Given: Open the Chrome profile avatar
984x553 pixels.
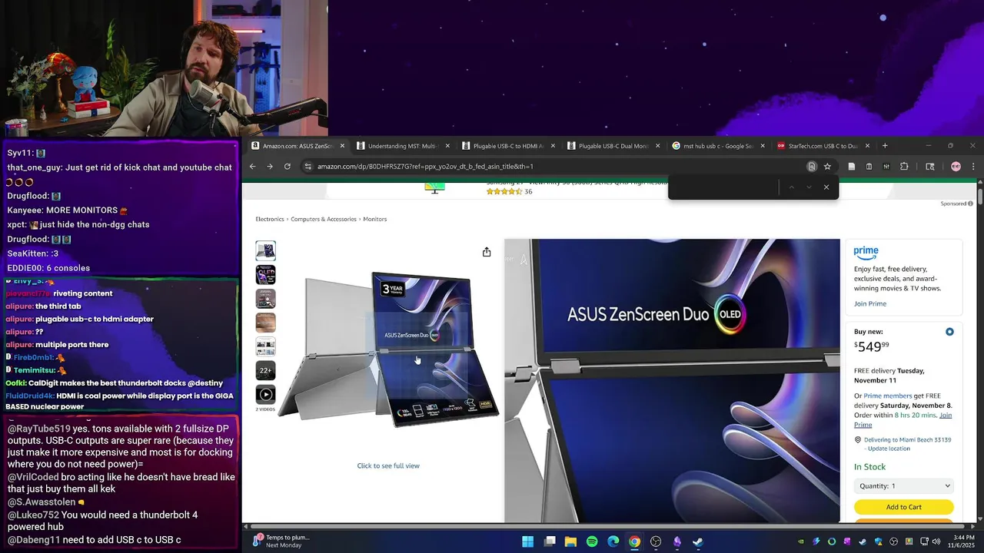Looking at the screenshot, I should (x=956, y=166).
